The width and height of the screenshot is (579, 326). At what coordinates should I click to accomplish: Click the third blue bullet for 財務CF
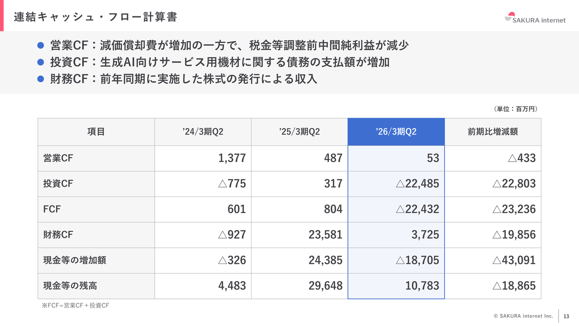tap(40, 79)
